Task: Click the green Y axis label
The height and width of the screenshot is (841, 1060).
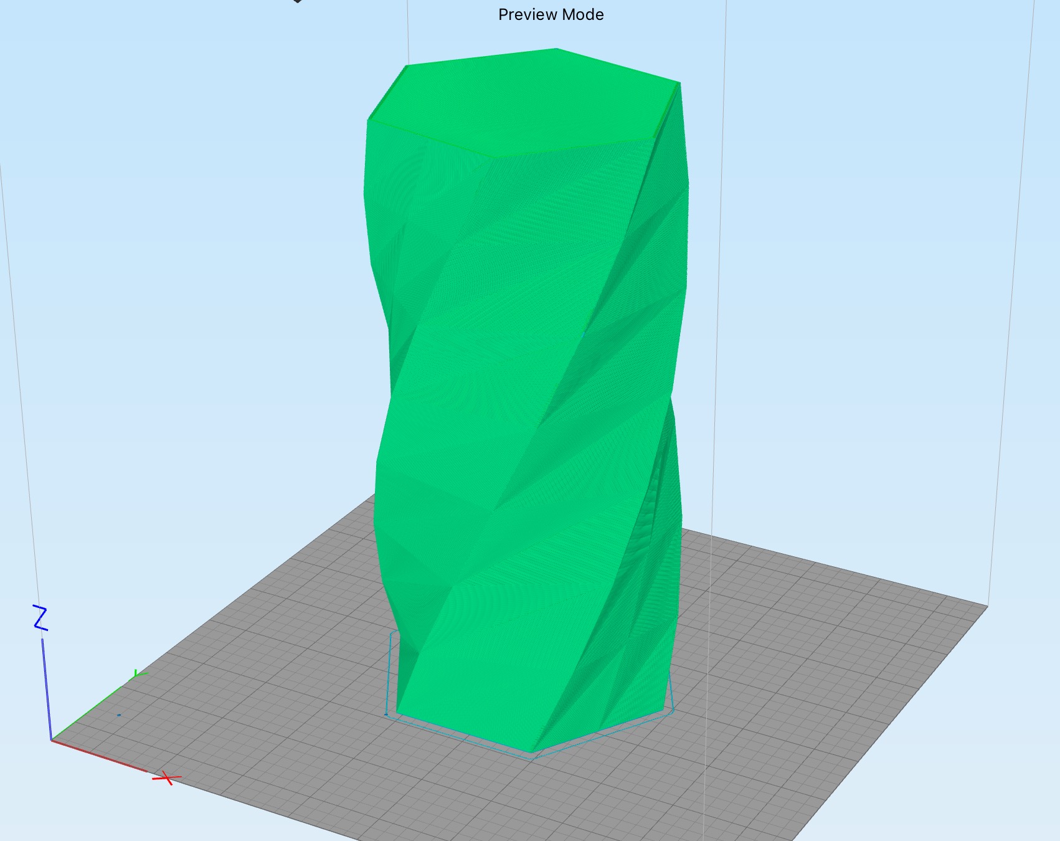Action: (139, 675)
